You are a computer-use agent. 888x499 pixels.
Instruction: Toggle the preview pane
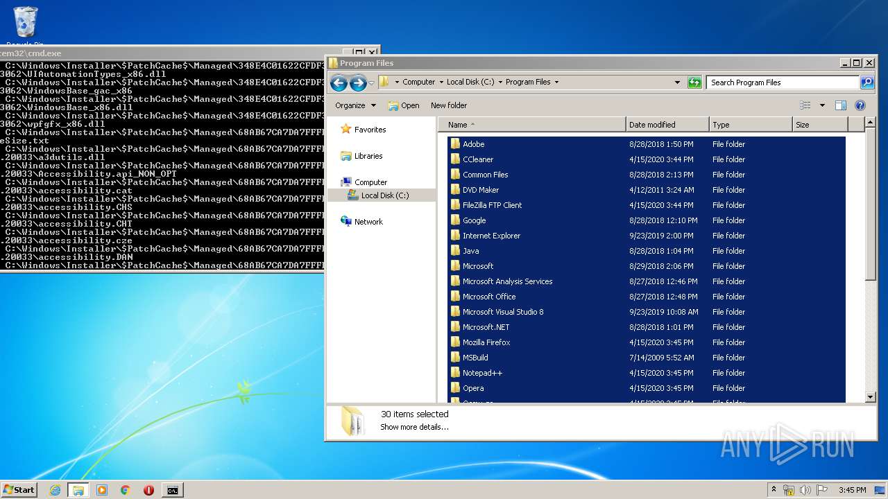[841, 105]
